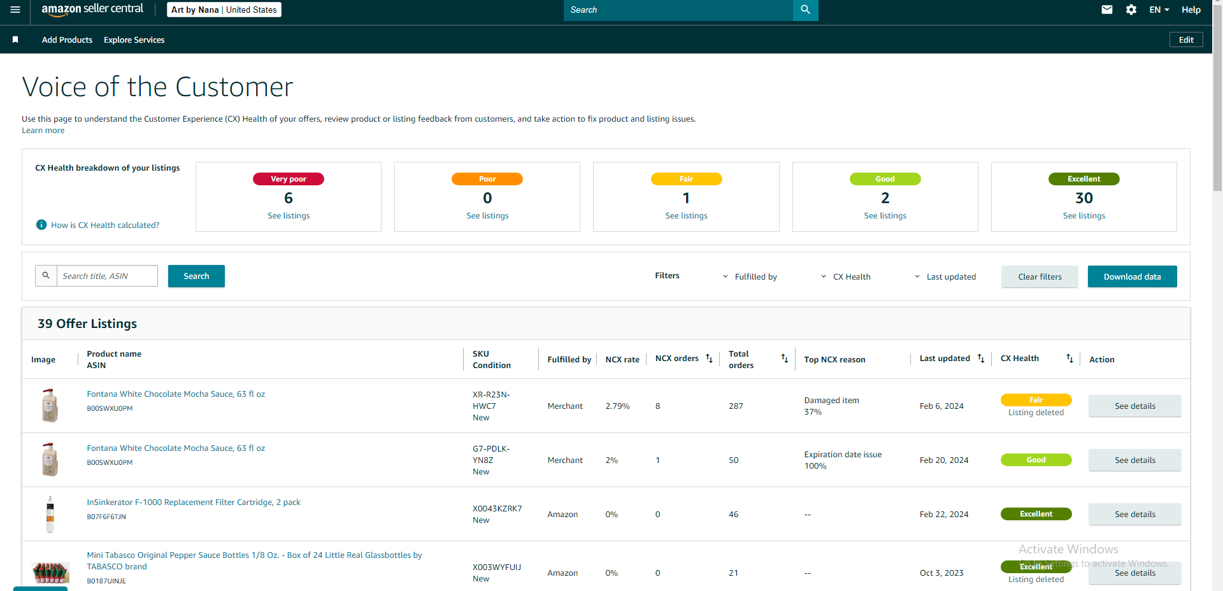Sort by the NCX orders column arrows

coord(709,359)
